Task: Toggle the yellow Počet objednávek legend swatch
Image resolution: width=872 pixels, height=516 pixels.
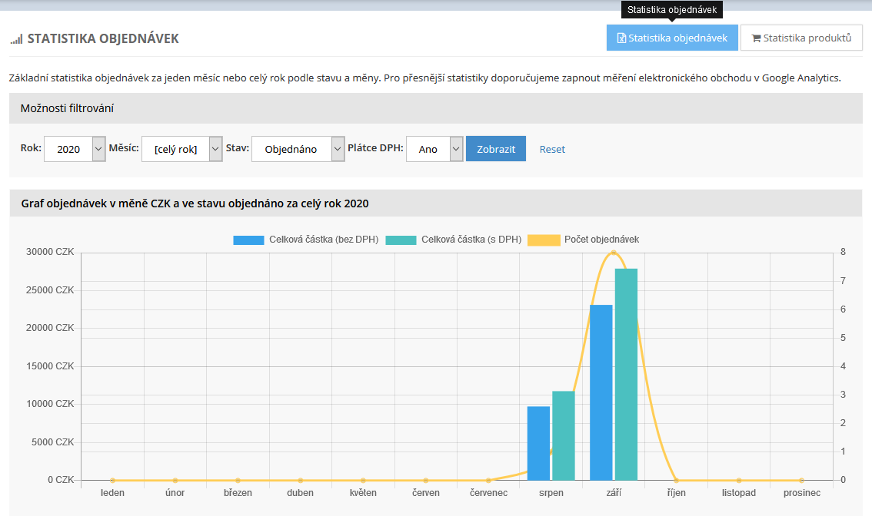Action: [544, 240]
